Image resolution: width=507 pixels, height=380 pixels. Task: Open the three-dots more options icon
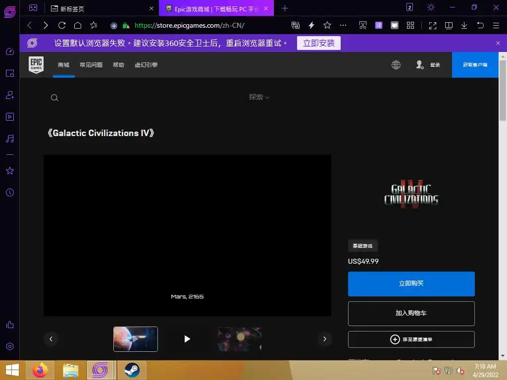[x=343, y=25]
